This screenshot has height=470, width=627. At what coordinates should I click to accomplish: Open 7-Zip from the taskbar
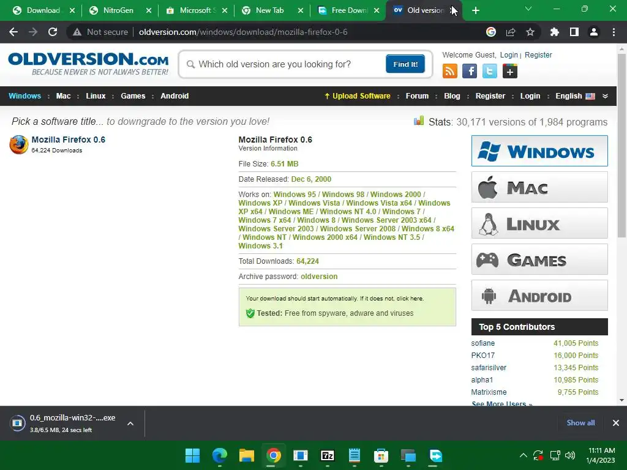pos(328,455)
